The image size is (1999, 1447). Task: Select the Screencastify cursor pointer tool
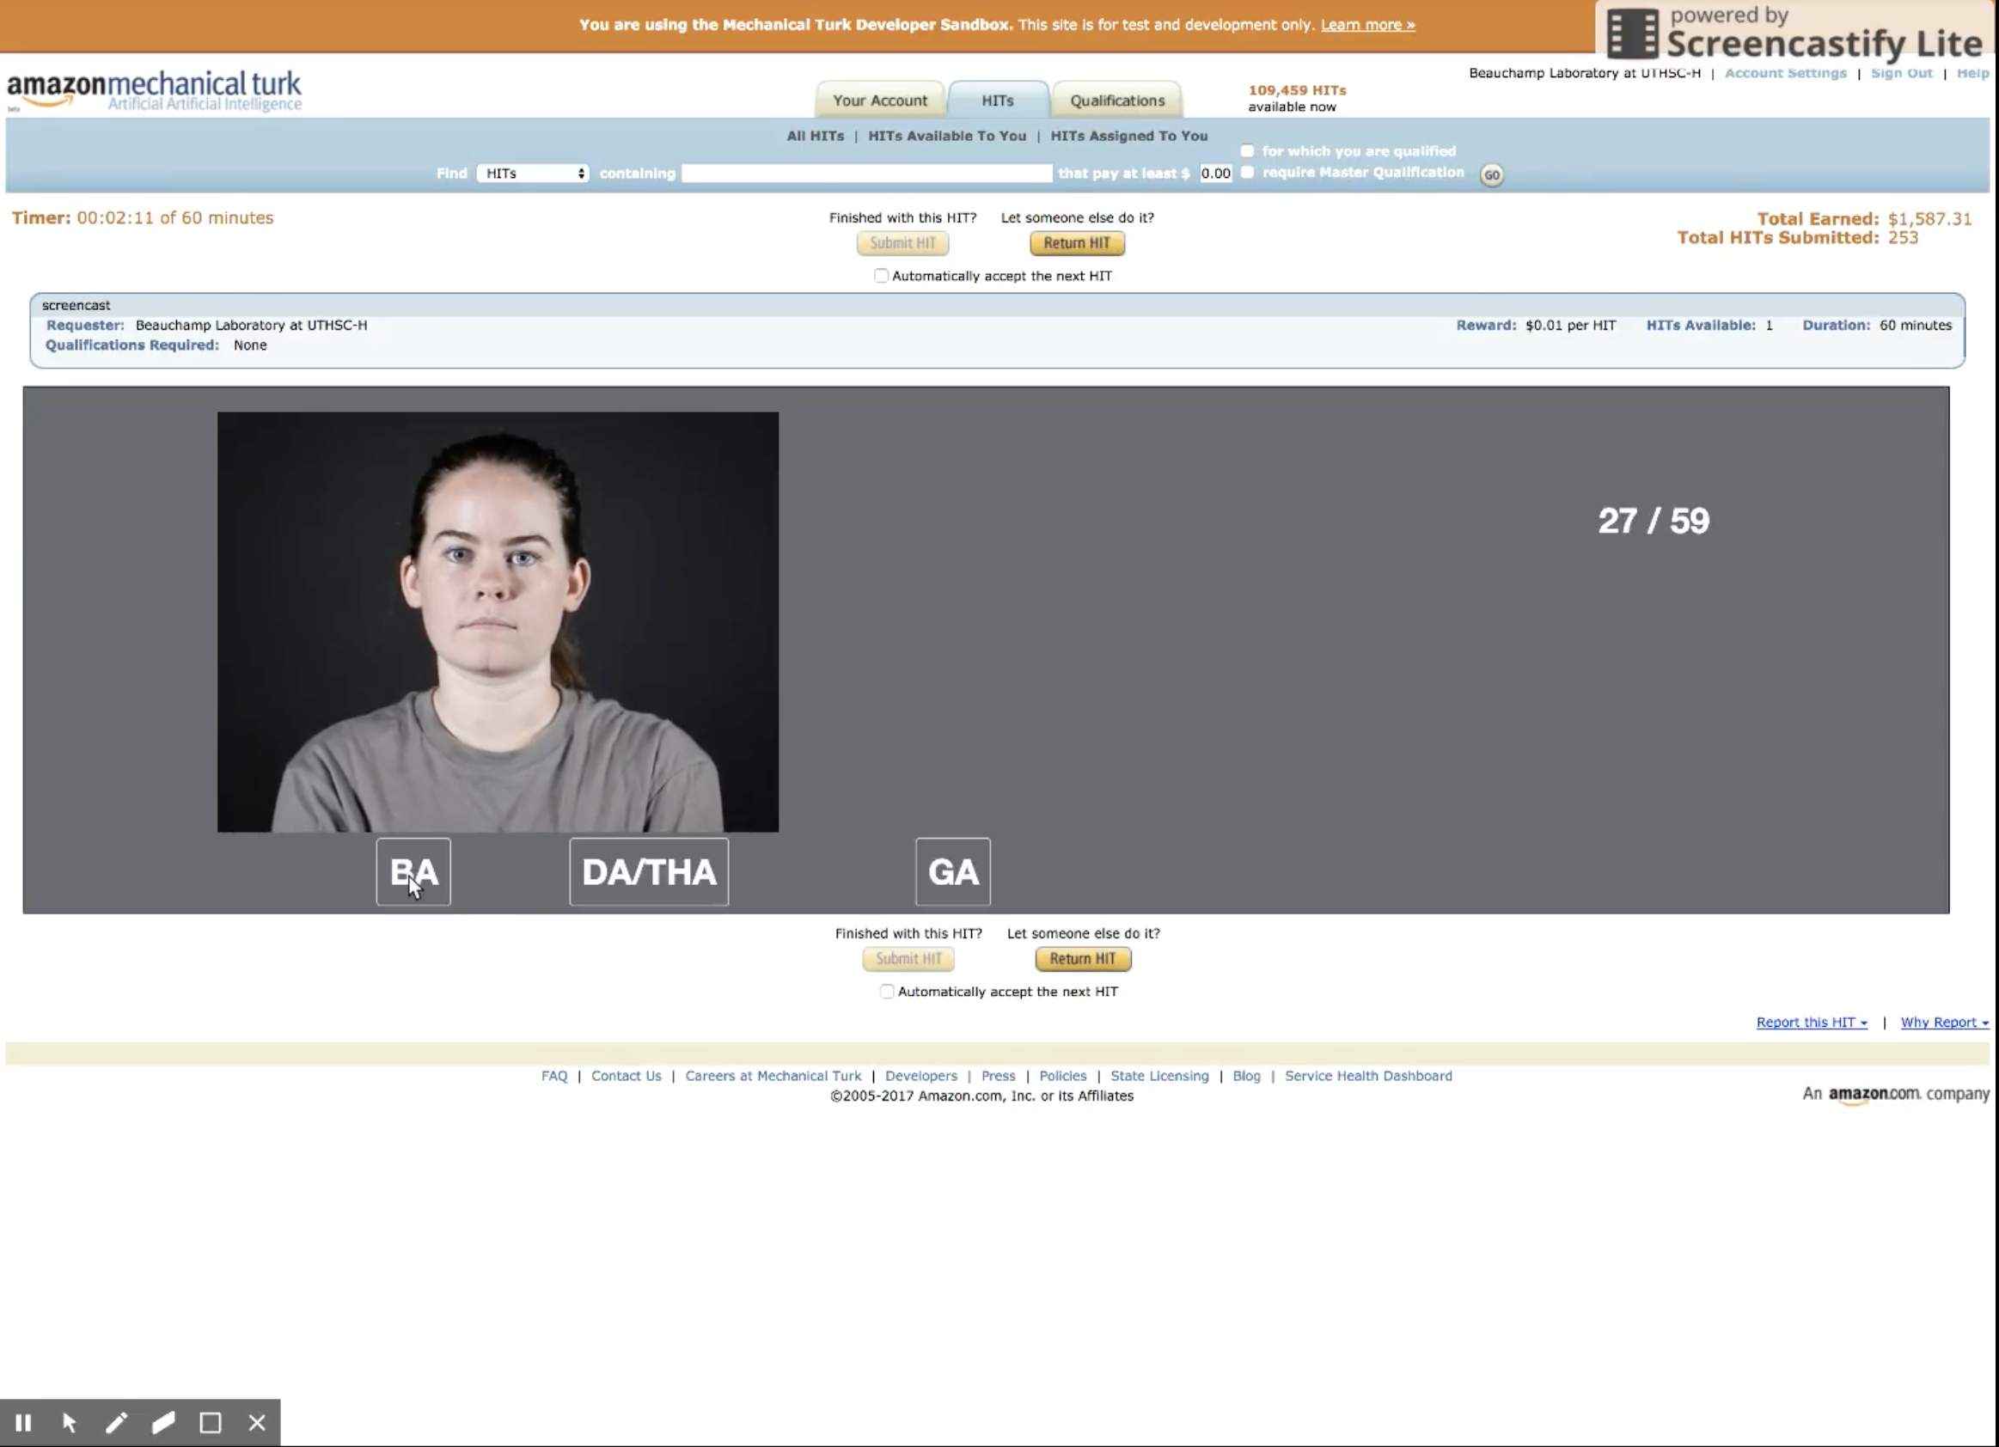(x=70, y=1422)
